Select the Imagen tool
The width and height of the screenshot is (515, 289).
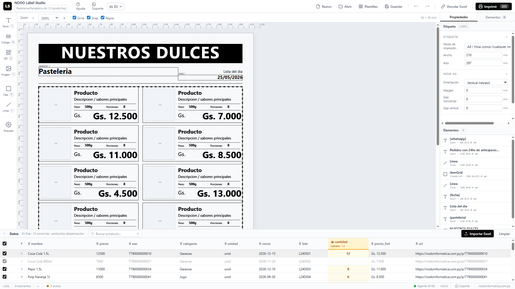pyautogui.click(x=8, y=71)
